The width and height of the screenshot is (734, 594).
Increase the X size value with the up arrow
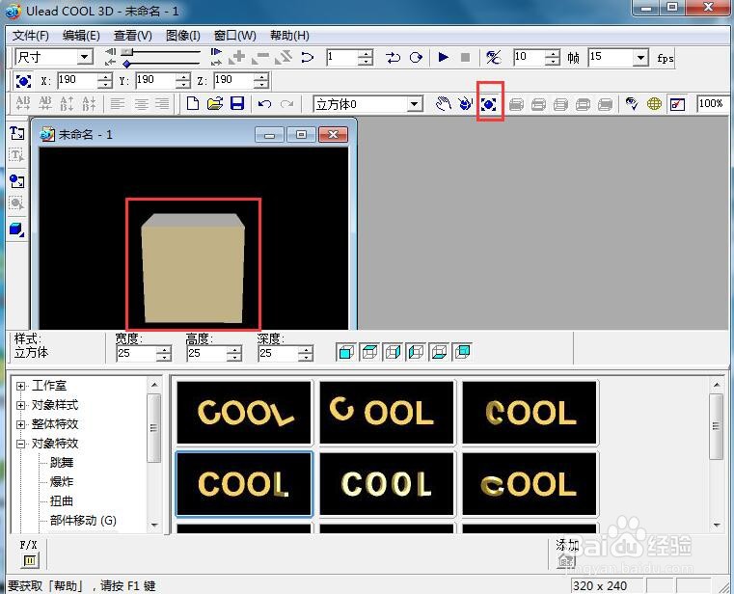pos(105,77)
